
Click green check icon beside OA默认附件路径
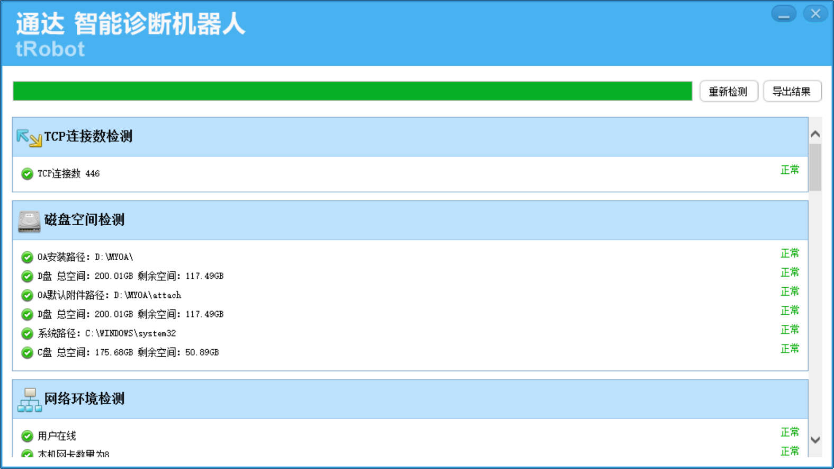27,296
